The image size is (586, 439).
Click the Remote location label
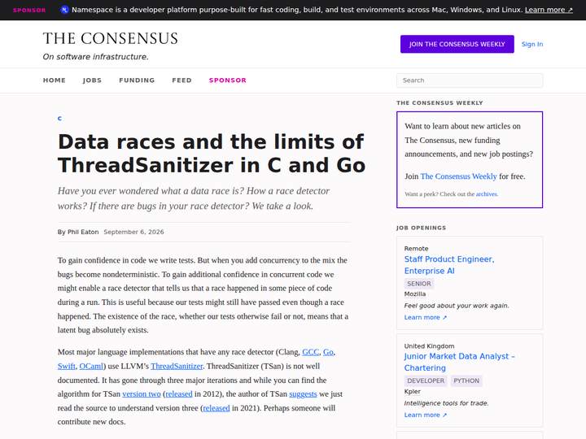[417, 249]
